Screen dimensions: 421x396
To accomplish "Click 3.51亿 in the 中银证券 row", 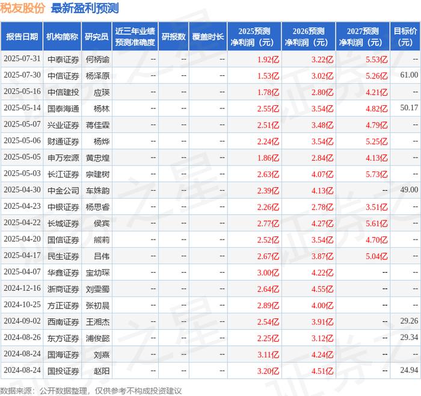I will click(376, 207).
